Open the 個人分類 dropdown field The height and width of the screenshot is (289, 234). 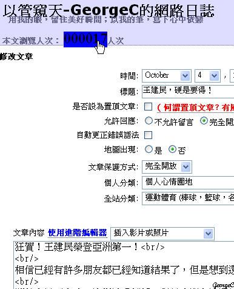click(x=188, y=183)
